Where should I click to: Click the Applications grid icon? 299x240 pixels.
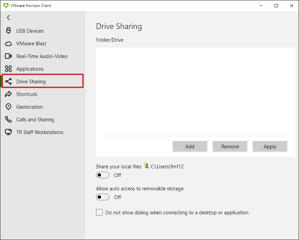pos(8,69)
